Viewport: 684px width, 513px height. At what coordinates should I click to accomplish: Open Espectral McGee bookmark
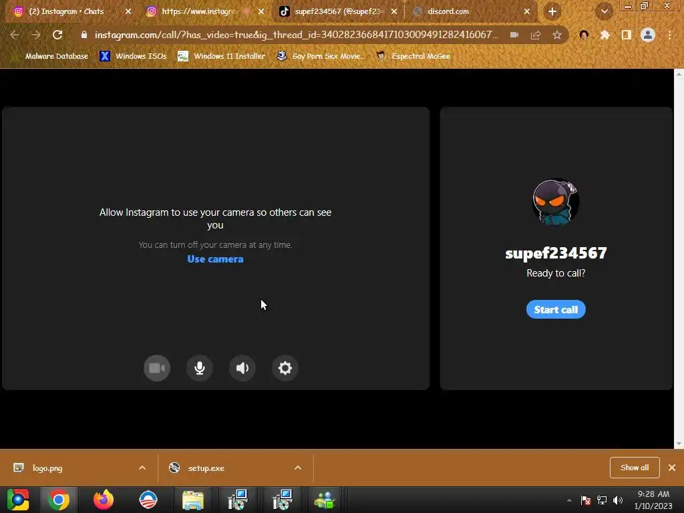coord(413,56)
